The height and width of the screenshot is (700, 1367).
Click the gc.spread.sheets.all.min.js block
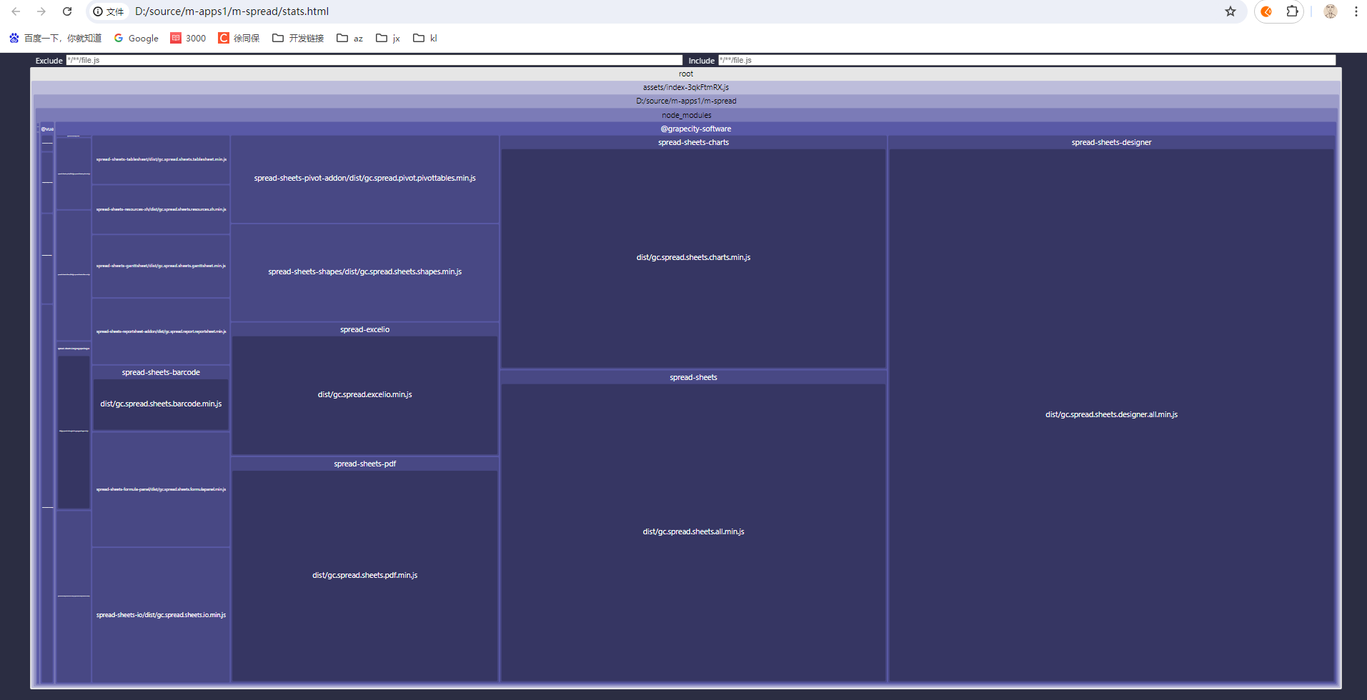coord(693,532)
